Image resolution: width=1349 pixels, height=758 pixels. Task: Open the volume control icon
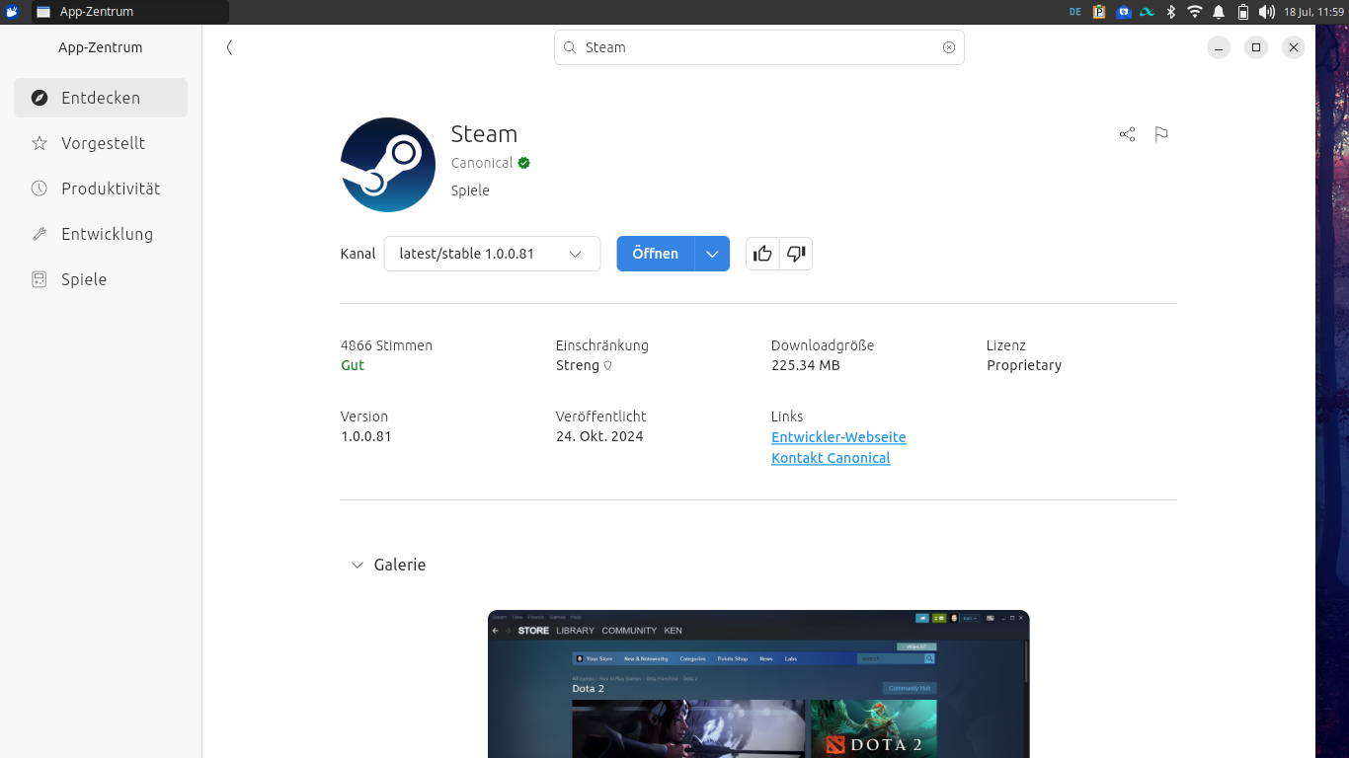click(1267, 12)
